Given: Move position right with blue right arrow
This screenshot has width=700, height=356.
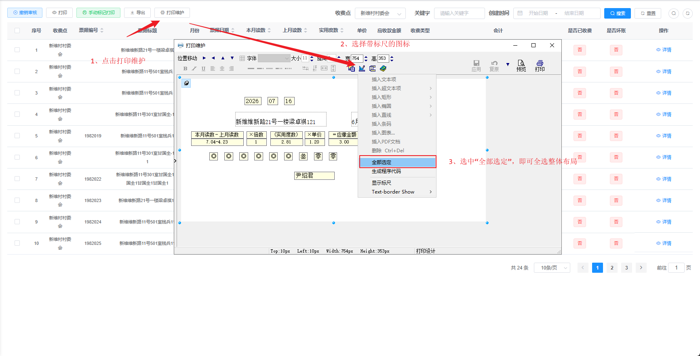Looking at the screenshot, I should click(204, 58).
